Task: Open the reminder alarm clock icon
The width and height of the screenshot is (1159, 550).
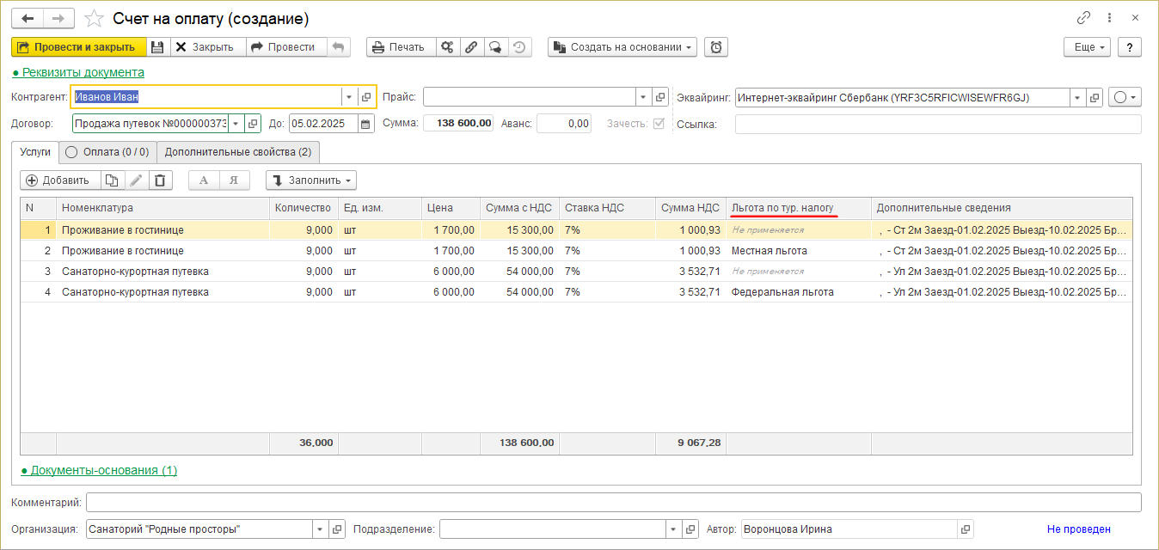Action: tap(715, 47)
